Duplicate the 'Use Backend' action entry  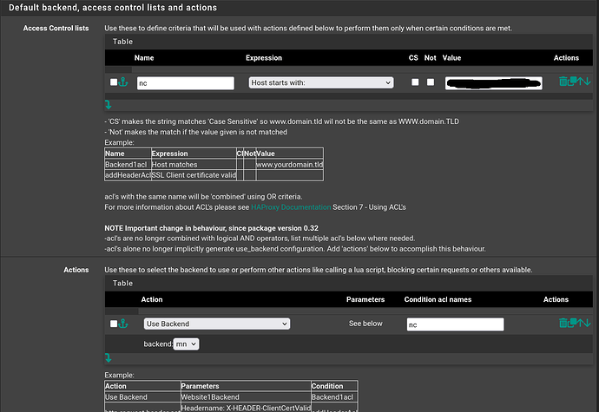point(572,324)
